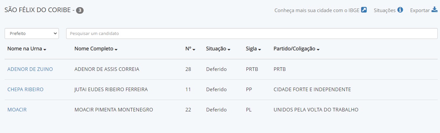
Task: Open candidate ADENOR DE ZUINO
Action: click(x=30, y=69)
